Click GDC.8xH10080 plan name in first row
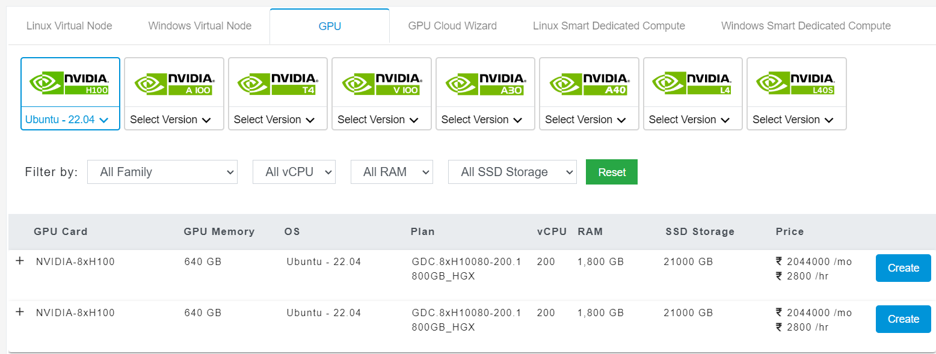Image resolution: width=936 pixels, height=354 pixels. [467, 269]
